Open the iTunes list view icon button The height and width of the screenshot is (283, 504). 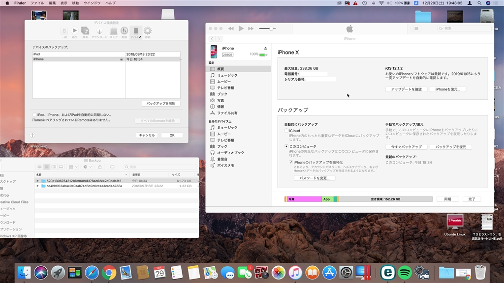416,28
